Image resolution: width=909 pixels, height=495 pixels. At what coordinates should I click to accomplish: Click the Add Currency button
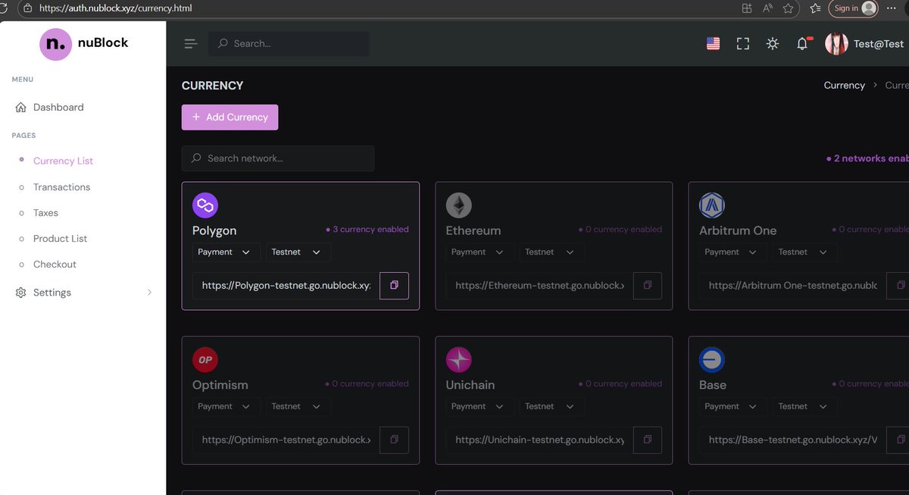tap(230, 117)
